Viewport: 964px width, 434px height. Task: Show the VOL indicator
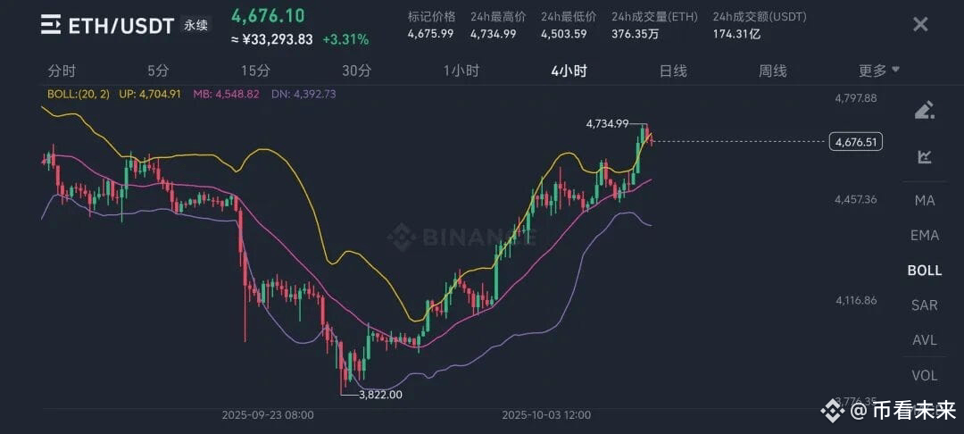tap(925, 374)
